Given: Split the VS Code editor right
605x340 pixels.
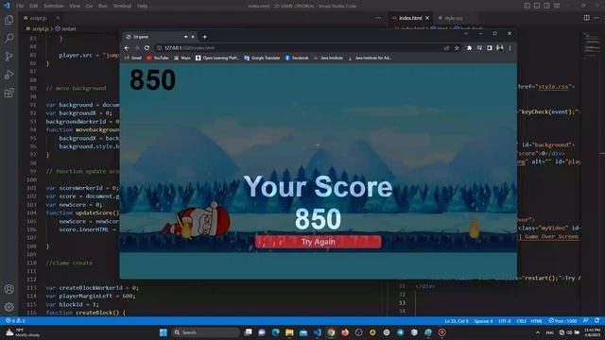Looking at the screenshot, I should [x=586, y=18].
